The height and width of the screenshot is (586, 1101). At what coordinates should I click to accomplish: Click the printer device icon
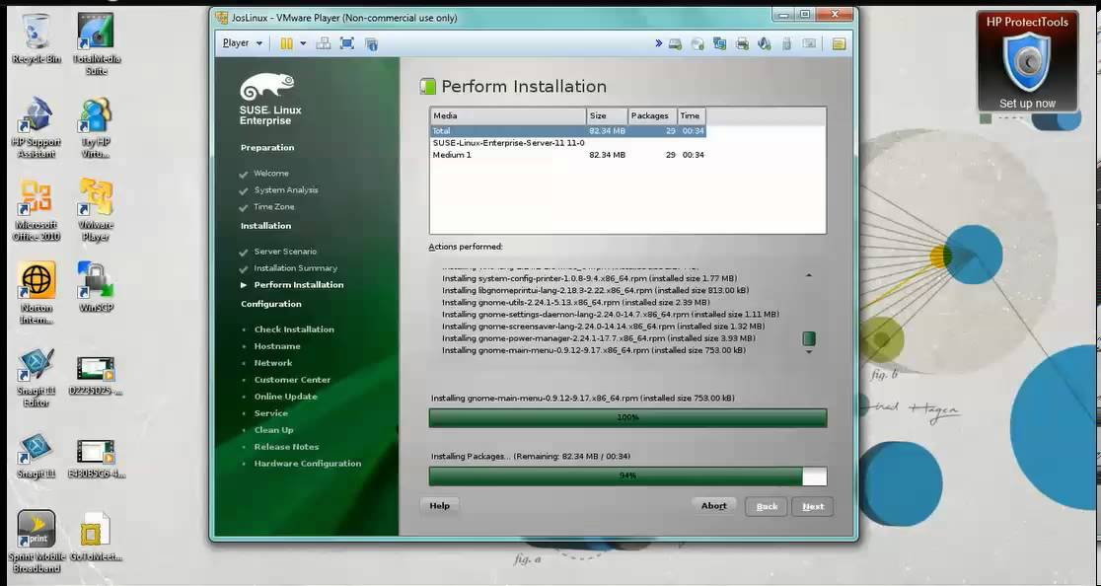[742, 44]
